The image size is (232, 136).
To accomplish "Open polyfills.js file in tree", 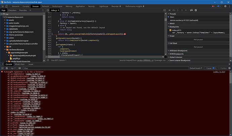I will click(16, 59).
